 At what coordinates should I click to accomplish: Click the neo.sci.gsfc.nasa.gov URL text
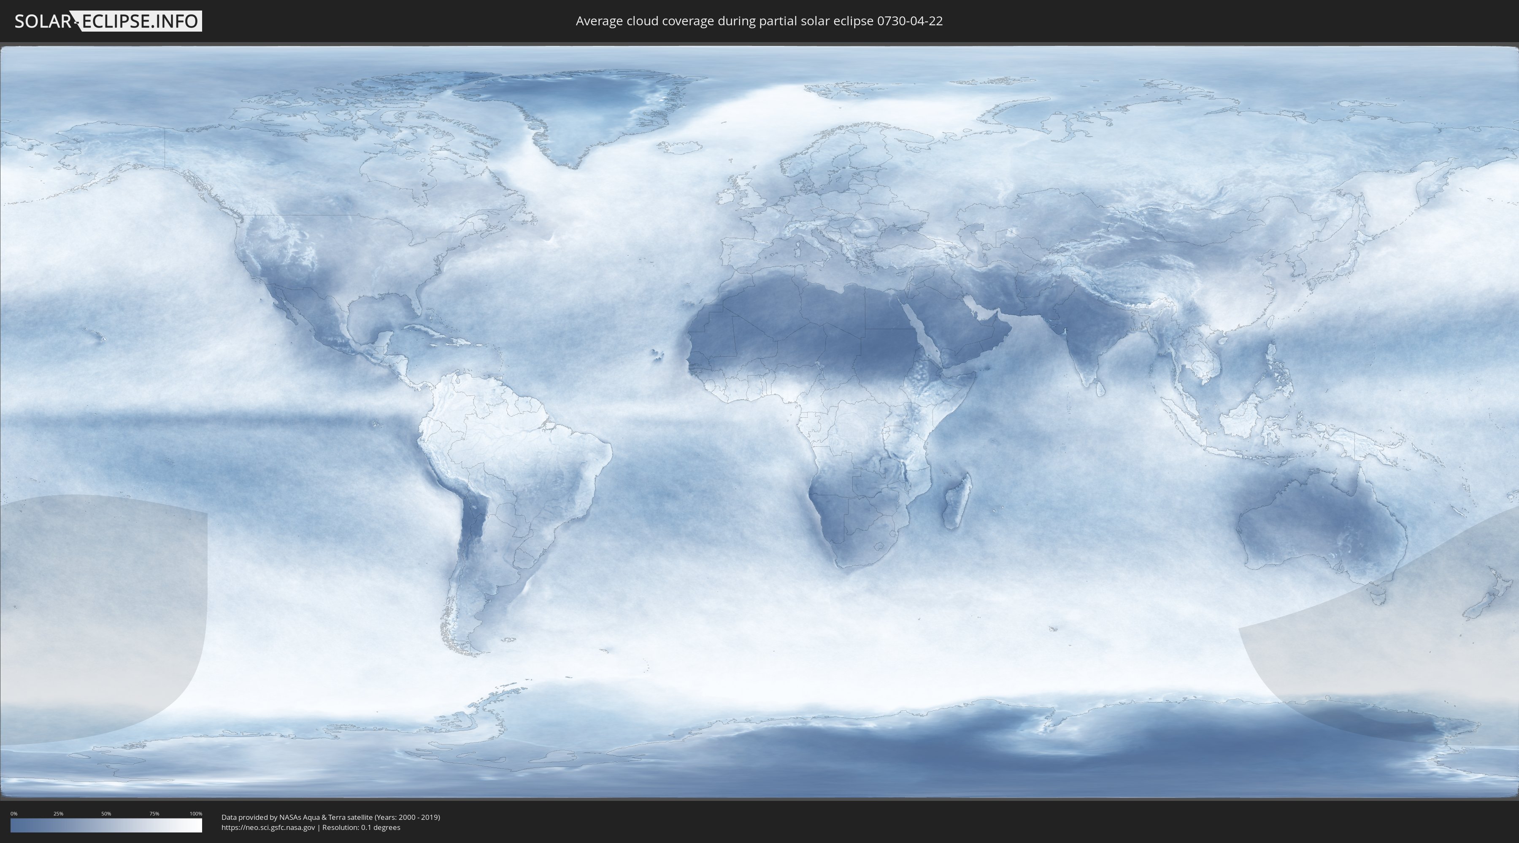(x=268, y=827)
